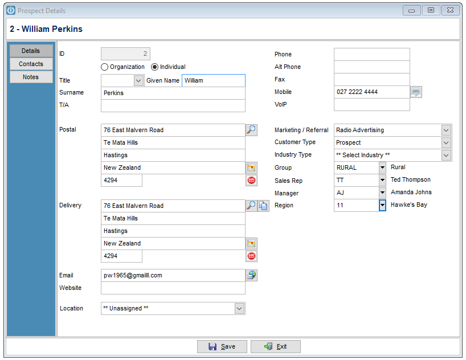Click the Region code field 11

[357, 205]
